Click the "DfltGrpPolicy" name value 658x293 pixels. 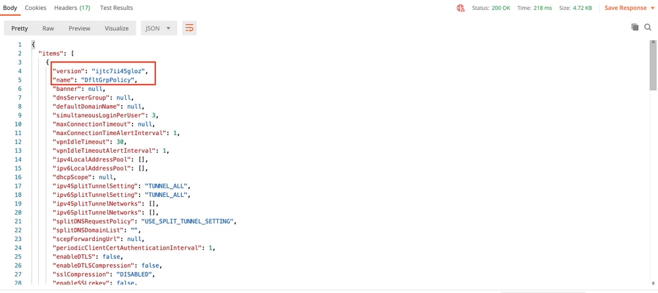pyautogui.click(x=115, y=80)
